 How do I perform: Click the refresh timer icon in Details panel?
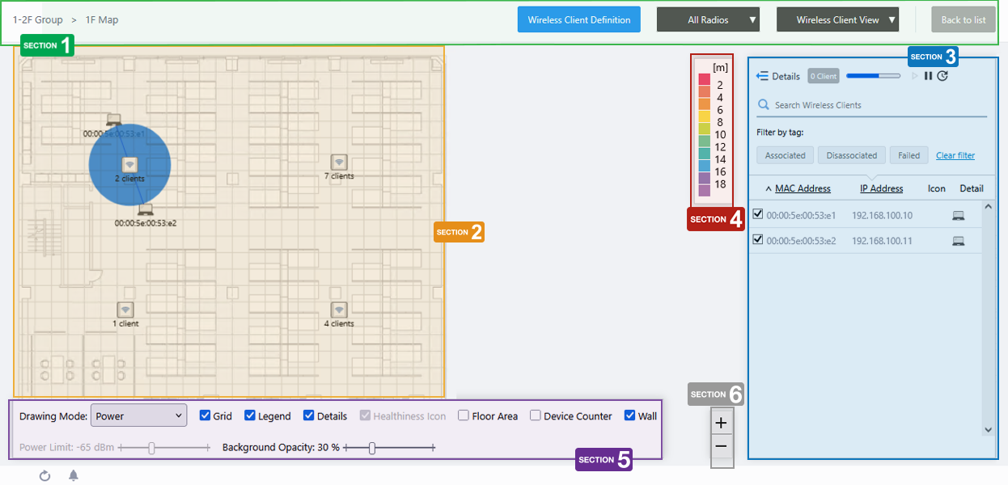point(942,76)
